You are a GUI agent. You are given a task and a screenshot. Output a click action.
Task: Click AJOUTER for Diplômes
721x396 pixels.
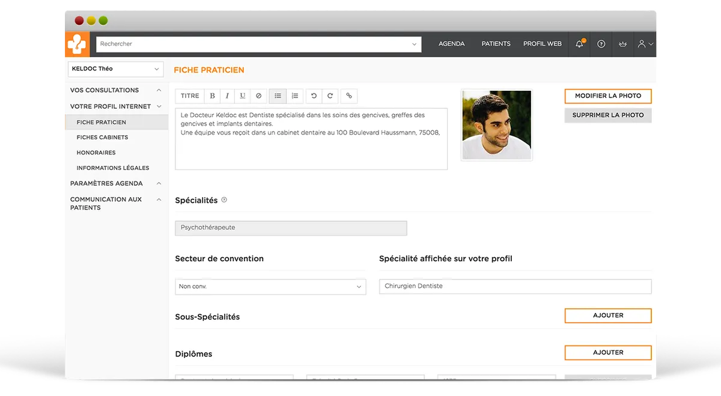(608, 353)
